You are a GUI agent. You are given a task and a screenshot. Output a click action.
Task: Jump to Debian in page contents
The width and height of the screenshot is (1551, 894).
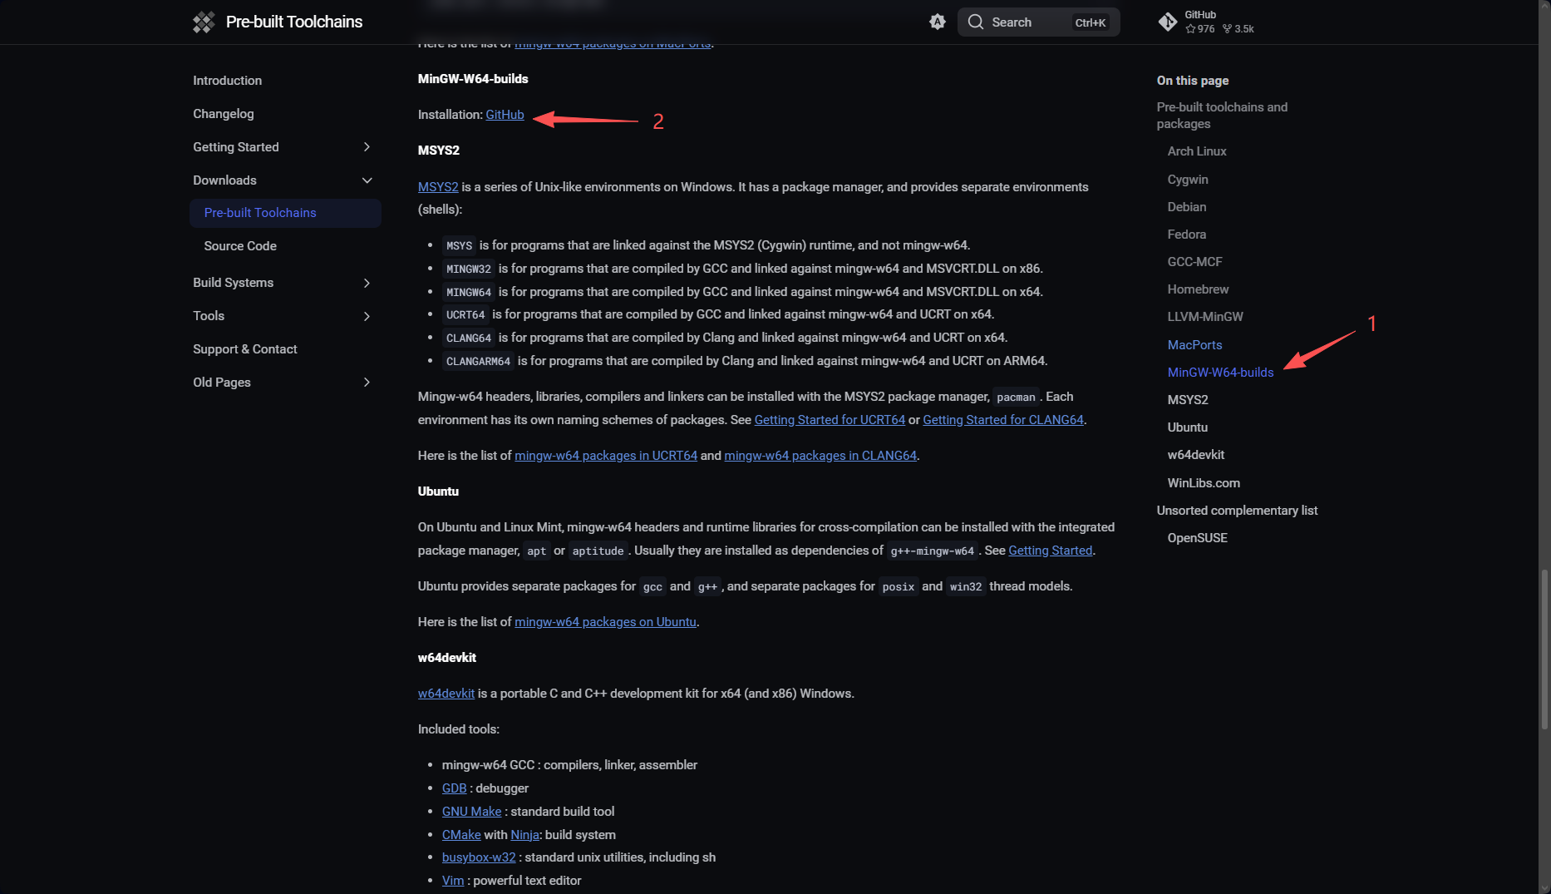[1187, 207]
